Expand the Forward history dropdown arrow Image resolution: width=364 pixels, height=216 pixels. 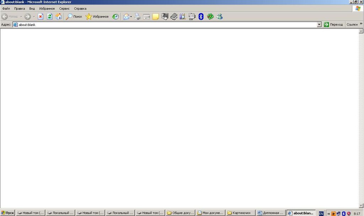(x=34, y=16)
